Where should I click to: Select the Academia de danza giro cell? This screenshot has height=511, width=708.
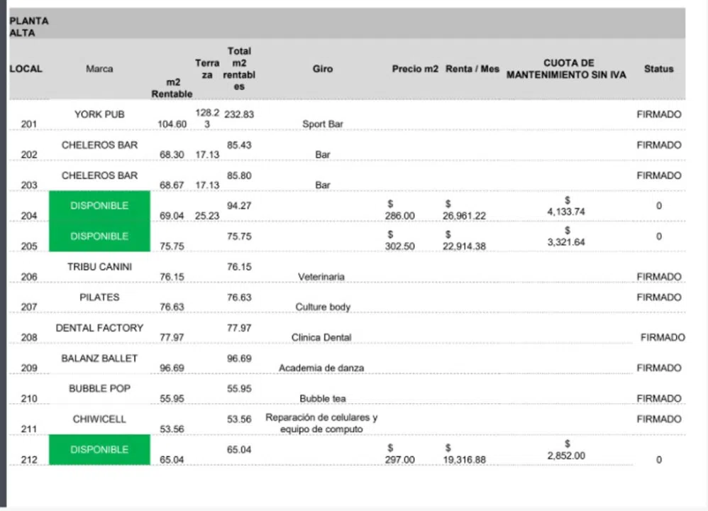click(x=321, y=368)
